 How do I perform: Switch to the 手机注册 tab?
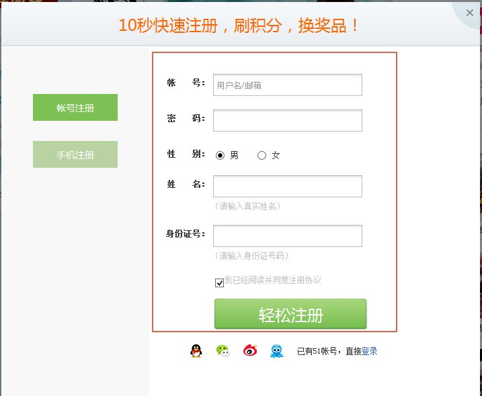(x=75, y=154)
